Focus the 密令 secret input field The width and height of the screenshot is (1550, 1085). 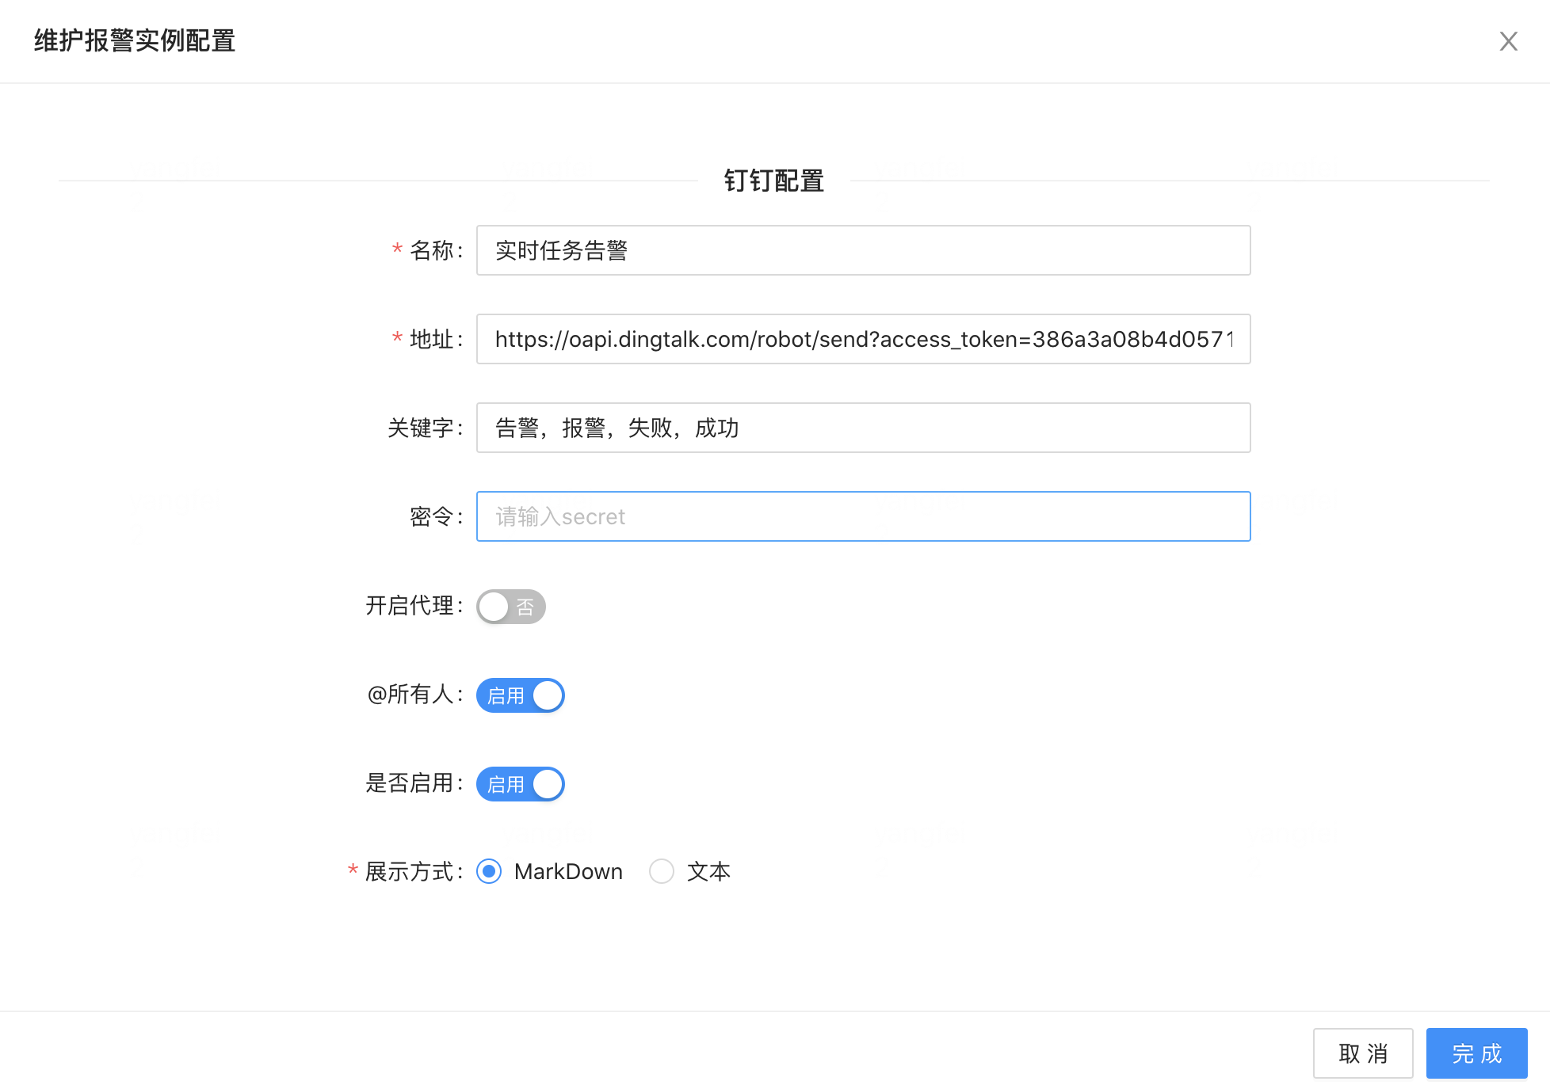[x=863, y=516]
